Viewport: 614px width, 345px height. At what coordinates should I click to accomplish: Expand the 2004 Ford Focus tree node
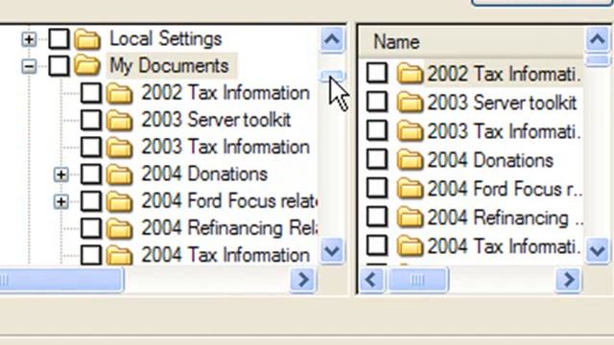(x=61, y=202)
